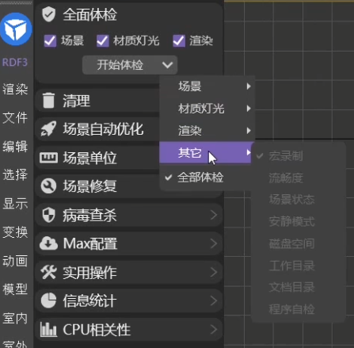Select 磁盘空间 in the 其它 submenu
Image resolution: width=354 pixels, height=348 pixels.
291,243
